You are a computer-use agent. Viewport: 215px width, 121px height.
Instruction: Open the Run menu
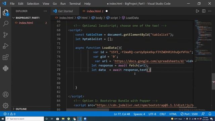pos(63,4)
